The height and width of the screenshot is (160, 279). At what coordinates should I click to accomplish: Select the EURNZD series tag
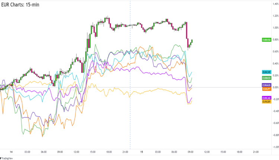(266, 78)
